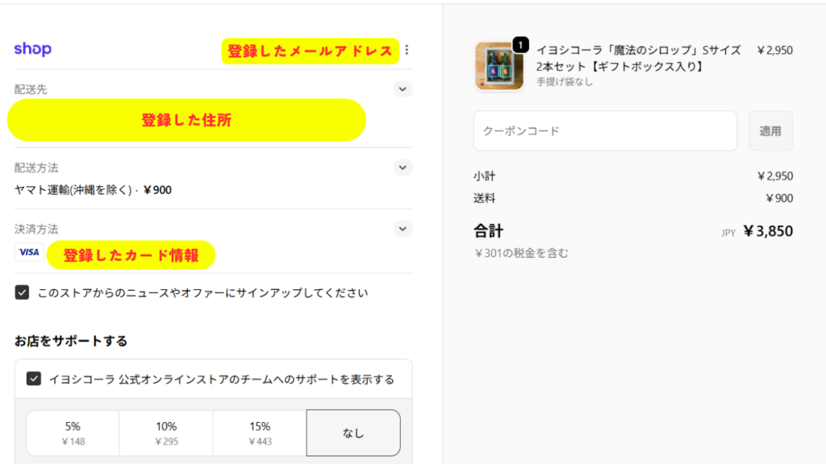Expand the 配送先 shipping address section
Screen dimensions: 826x464
403,89
